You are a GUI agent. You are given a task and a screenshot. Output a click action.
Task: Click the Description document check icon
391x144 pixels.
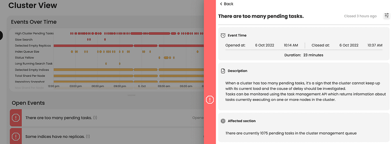pos(223,71)
